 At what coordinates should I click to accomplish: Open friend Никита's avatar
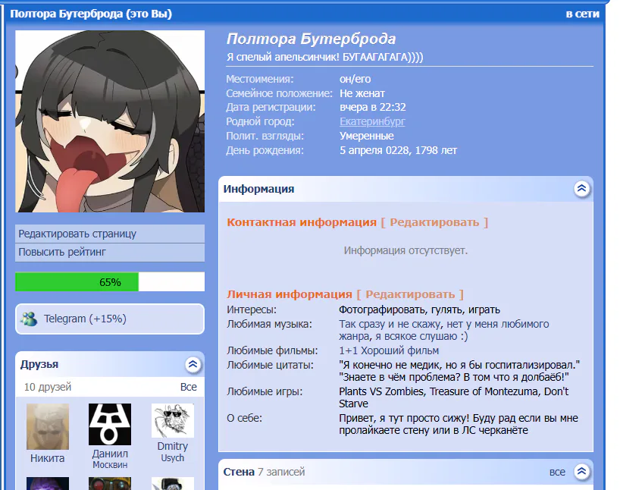coord(48,426)
